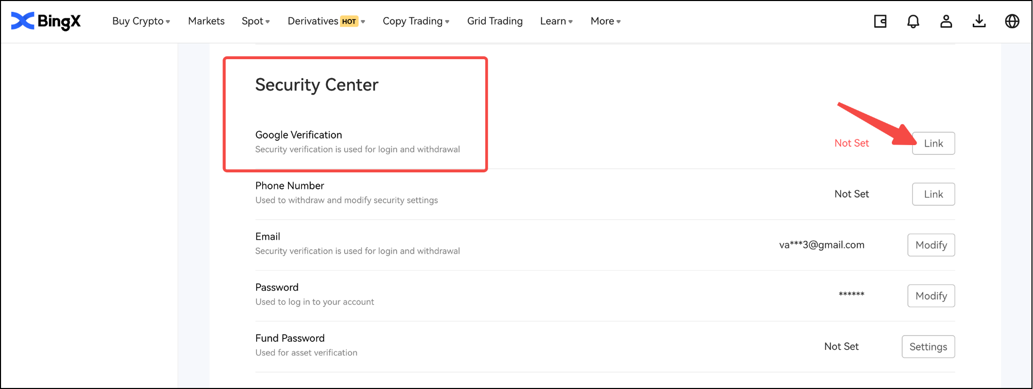1033x389 pixels.
Task: Expand the More menu
Action: coord(605,21)
